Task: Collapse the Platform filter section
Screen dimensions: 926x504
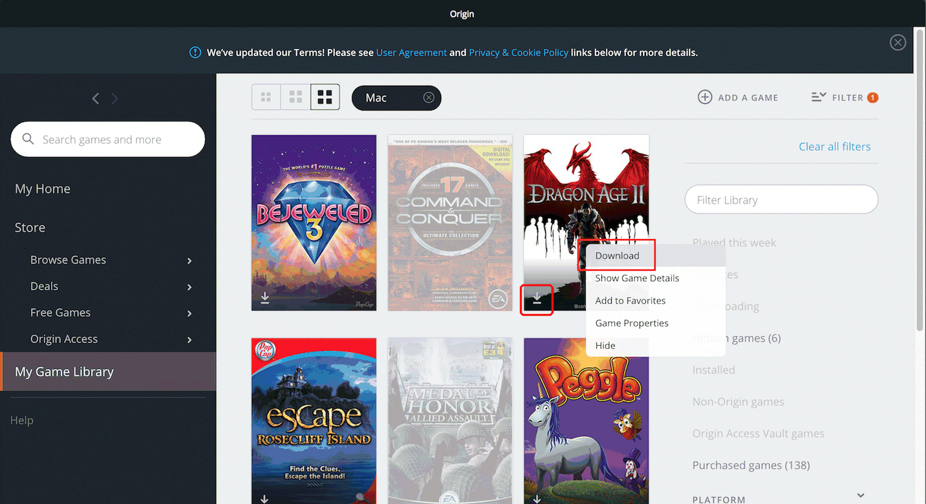Action: (860, 496)
